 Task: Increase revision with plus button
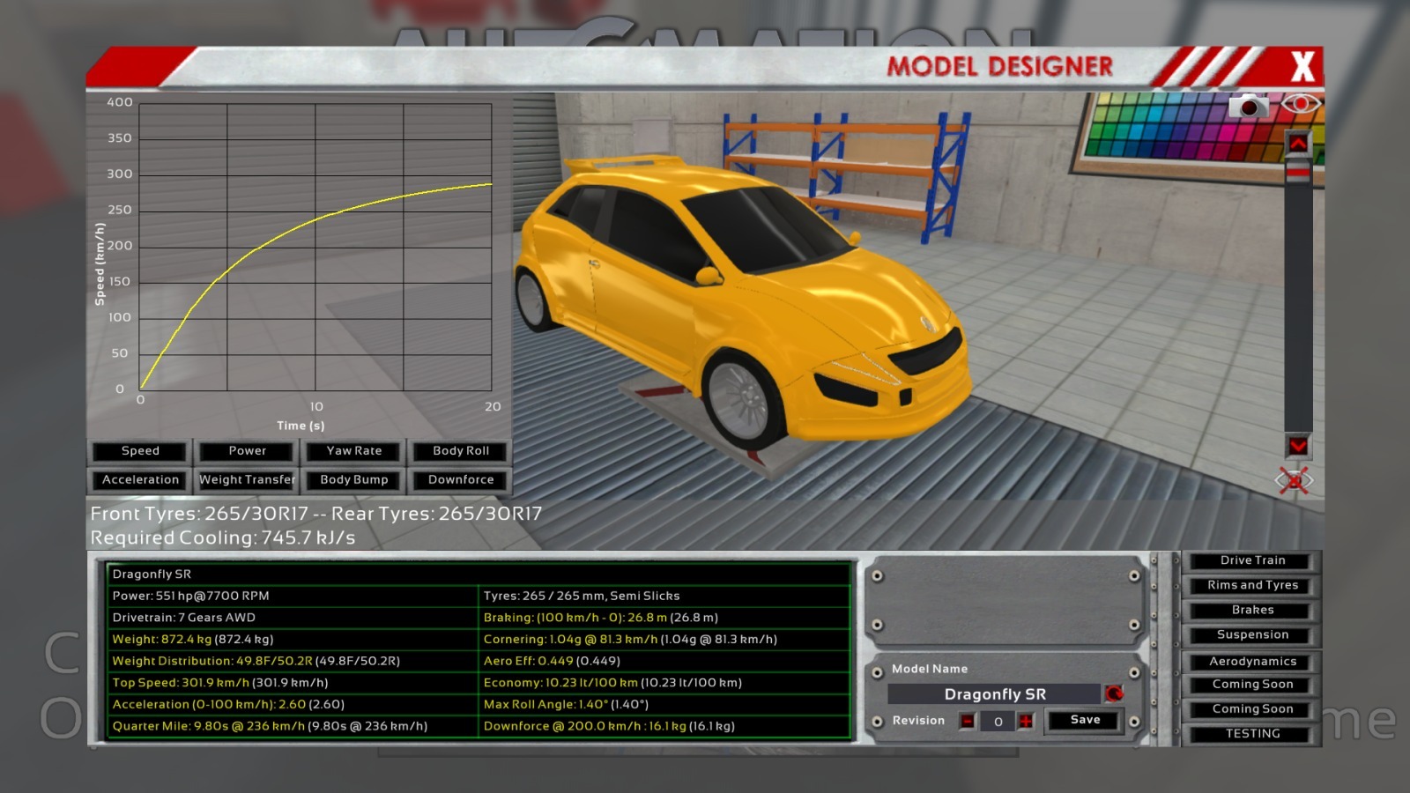coord(1026,722)
